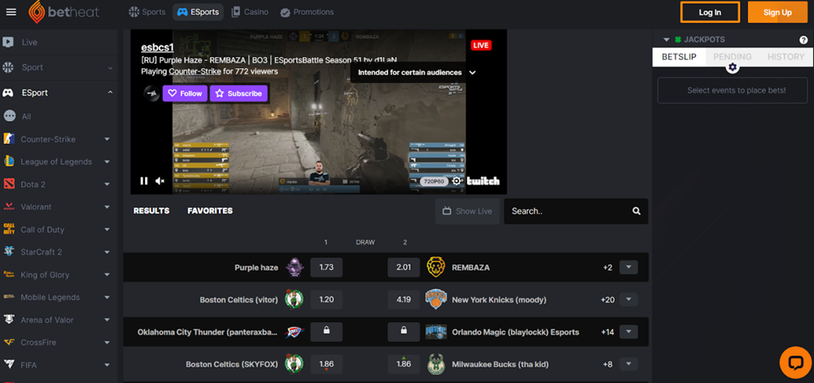814x383 pixels.
Task: Unmute the stream audio
Action: point(160,181)
